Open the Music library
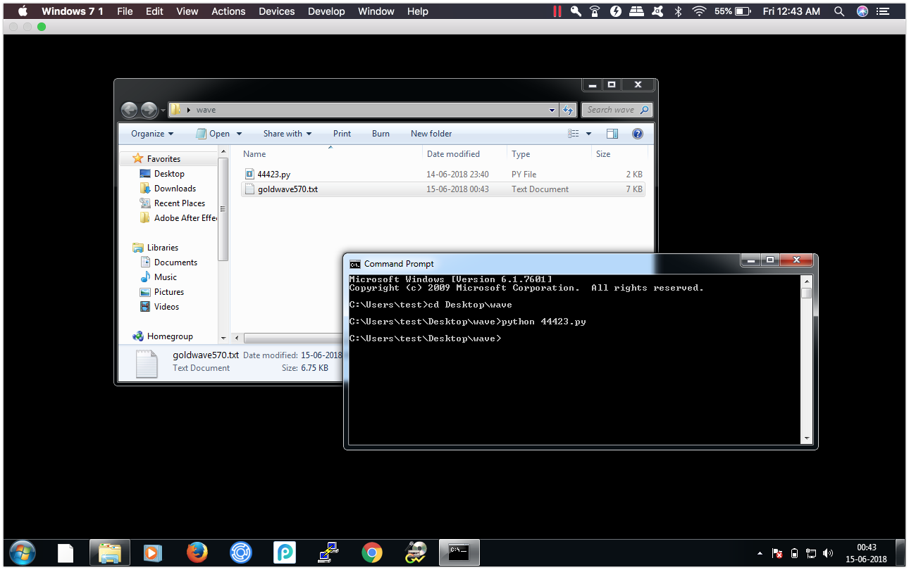 (x=166, y=277)
